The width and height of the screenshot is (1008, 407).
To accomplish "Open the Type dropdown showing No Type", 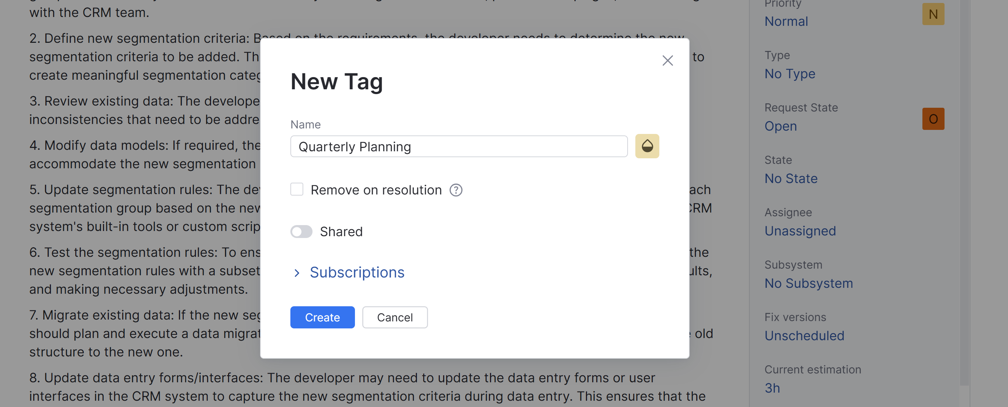I will (x=790, y=74).
